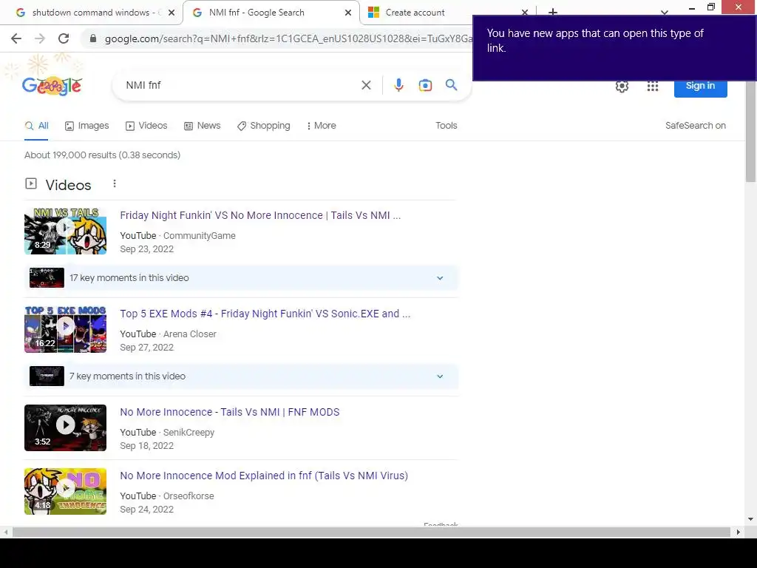
Task: Open 'Top 5 EXE Mods #4' video link
Action: tap(265, 314)
